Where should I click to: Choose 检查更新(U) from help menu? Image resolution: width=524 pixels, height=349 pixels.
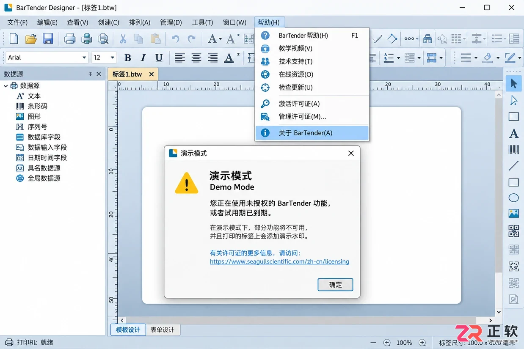[x=312, y=87]
